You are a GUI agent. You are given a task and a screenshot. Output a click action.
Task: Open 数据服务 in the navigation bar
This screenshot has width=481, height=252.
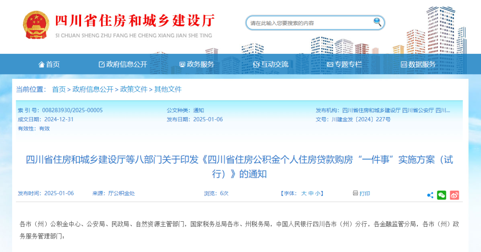418,65
